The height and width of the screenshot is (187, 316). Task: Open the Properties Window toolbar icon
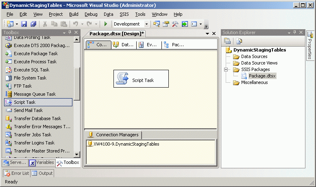point(166,24)
